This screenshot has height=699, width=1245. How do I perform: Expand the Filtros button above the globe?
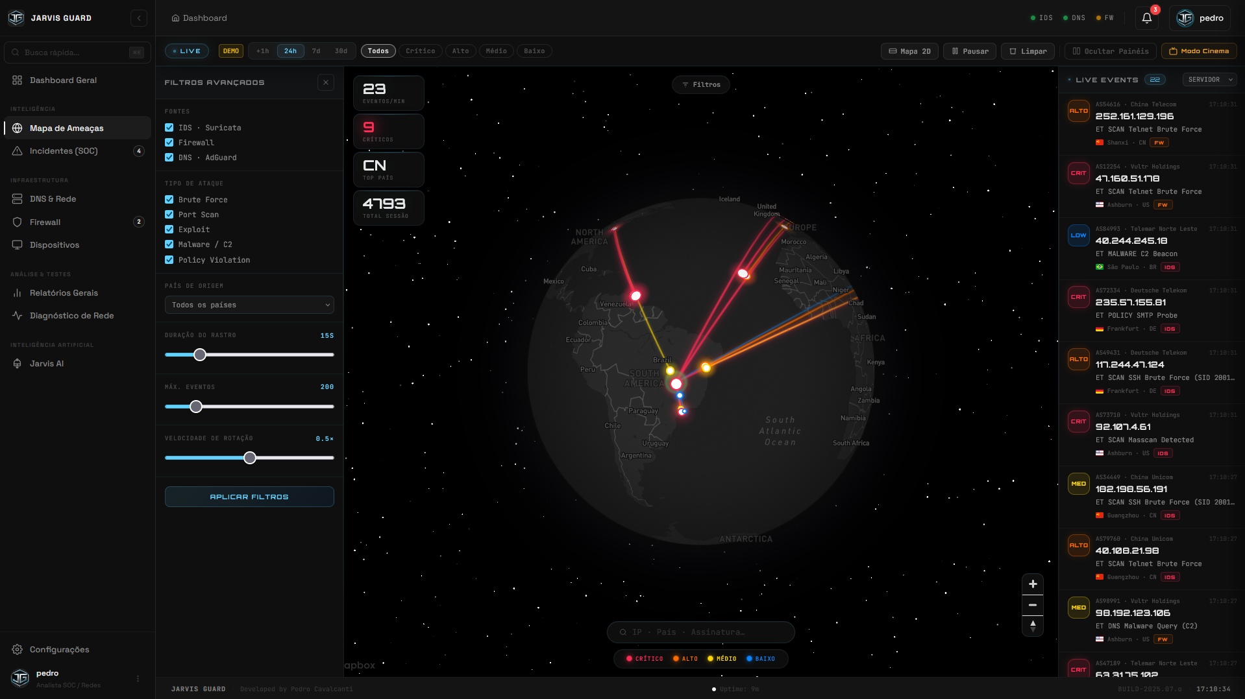[700, 85]
